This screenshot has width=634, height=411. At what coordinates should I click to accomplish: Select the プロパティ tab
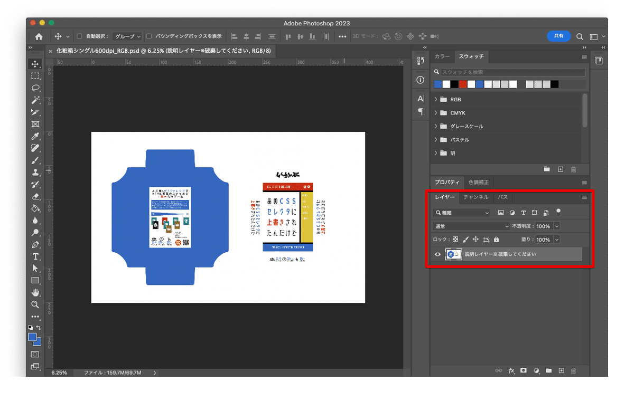pyautogui.click(x=447, y=182)
